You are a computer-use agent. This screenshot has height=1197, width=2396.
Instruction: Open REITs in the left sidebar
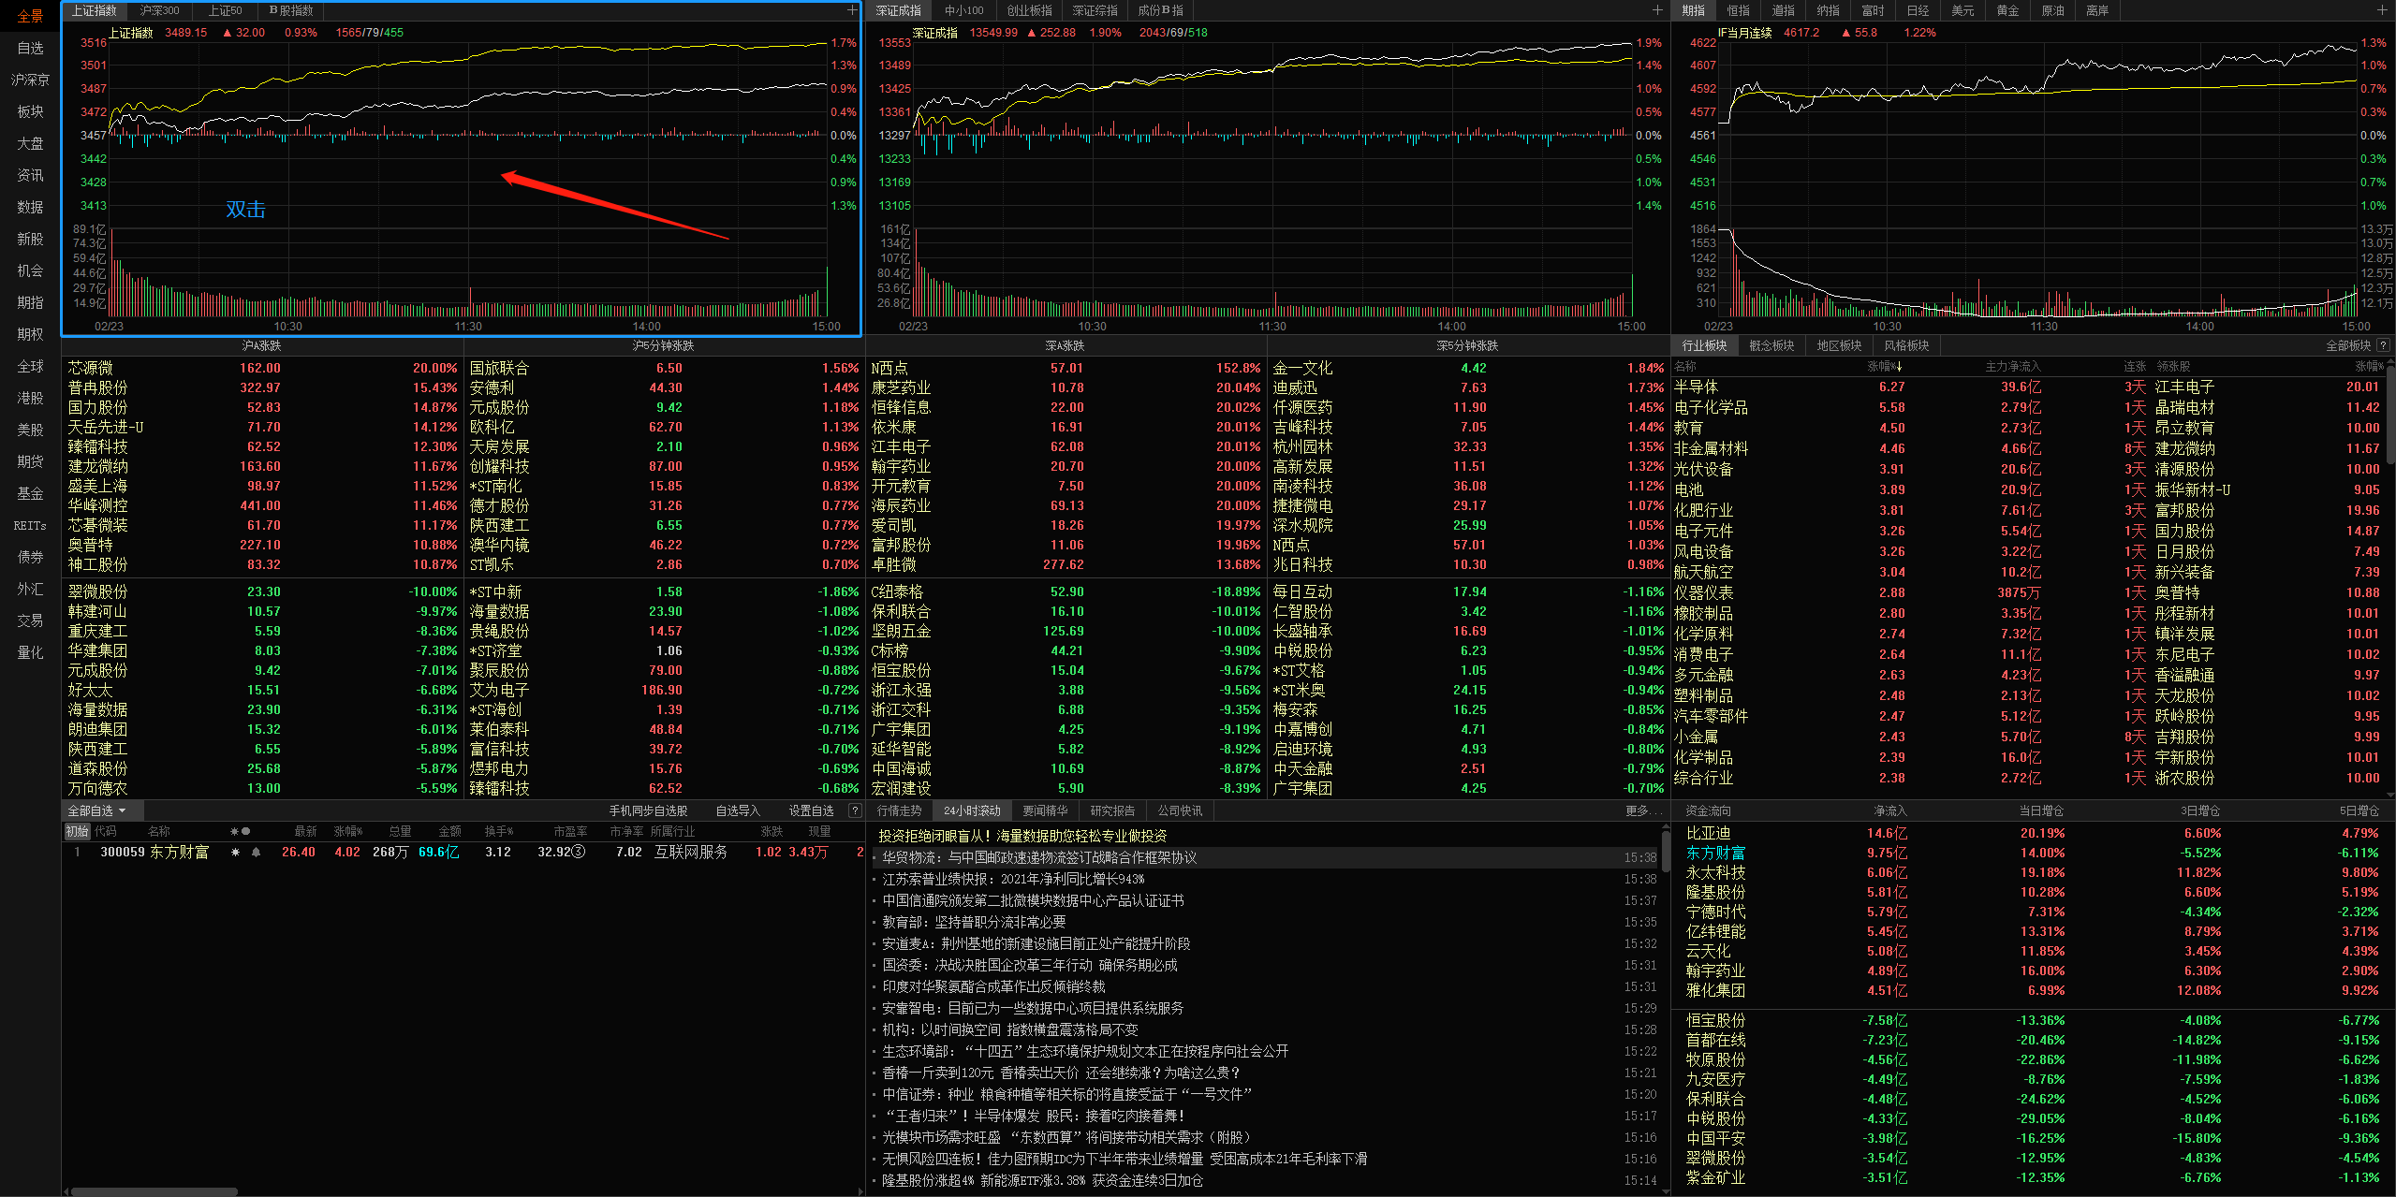point(30,525)
